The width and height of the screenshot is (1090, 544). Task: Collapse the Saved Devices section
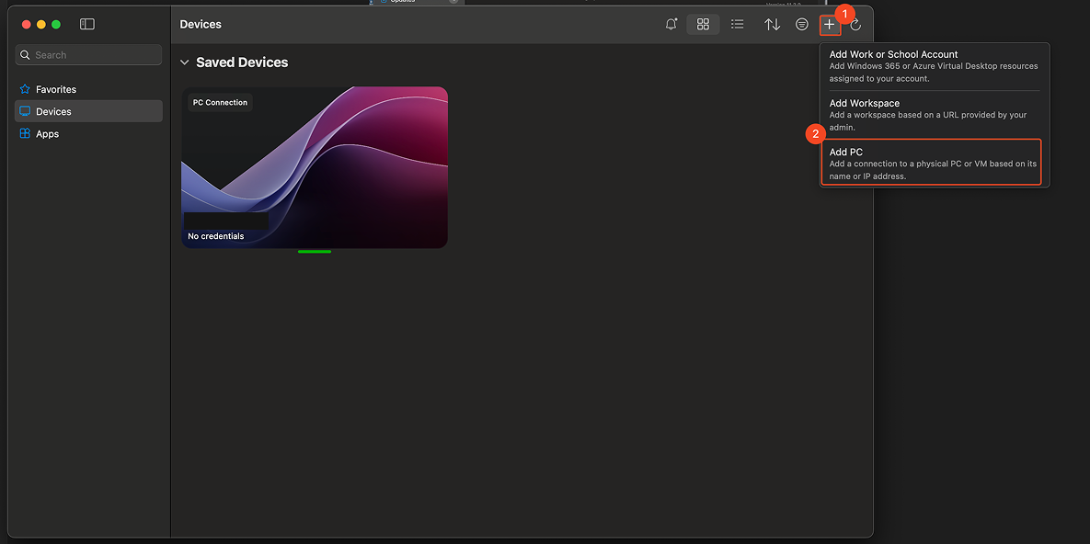coord(184,62)
